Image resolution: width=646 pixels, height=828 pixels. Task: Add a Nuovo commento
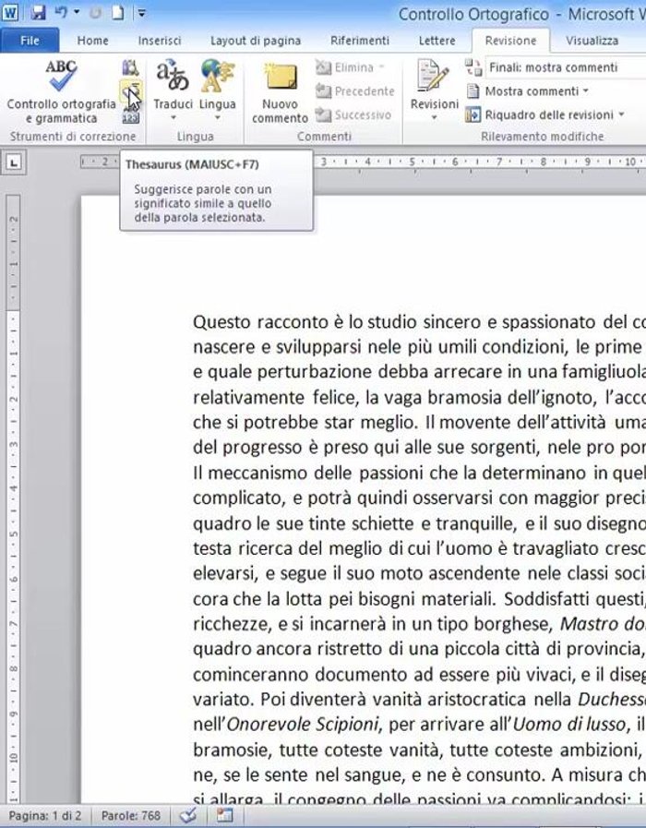(x=280, y=93)
